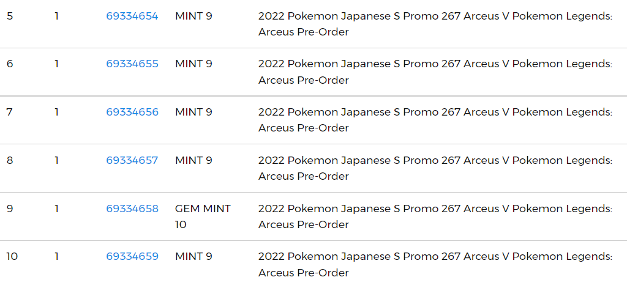Select MINT 9 grade in row 7

[193, 113]
